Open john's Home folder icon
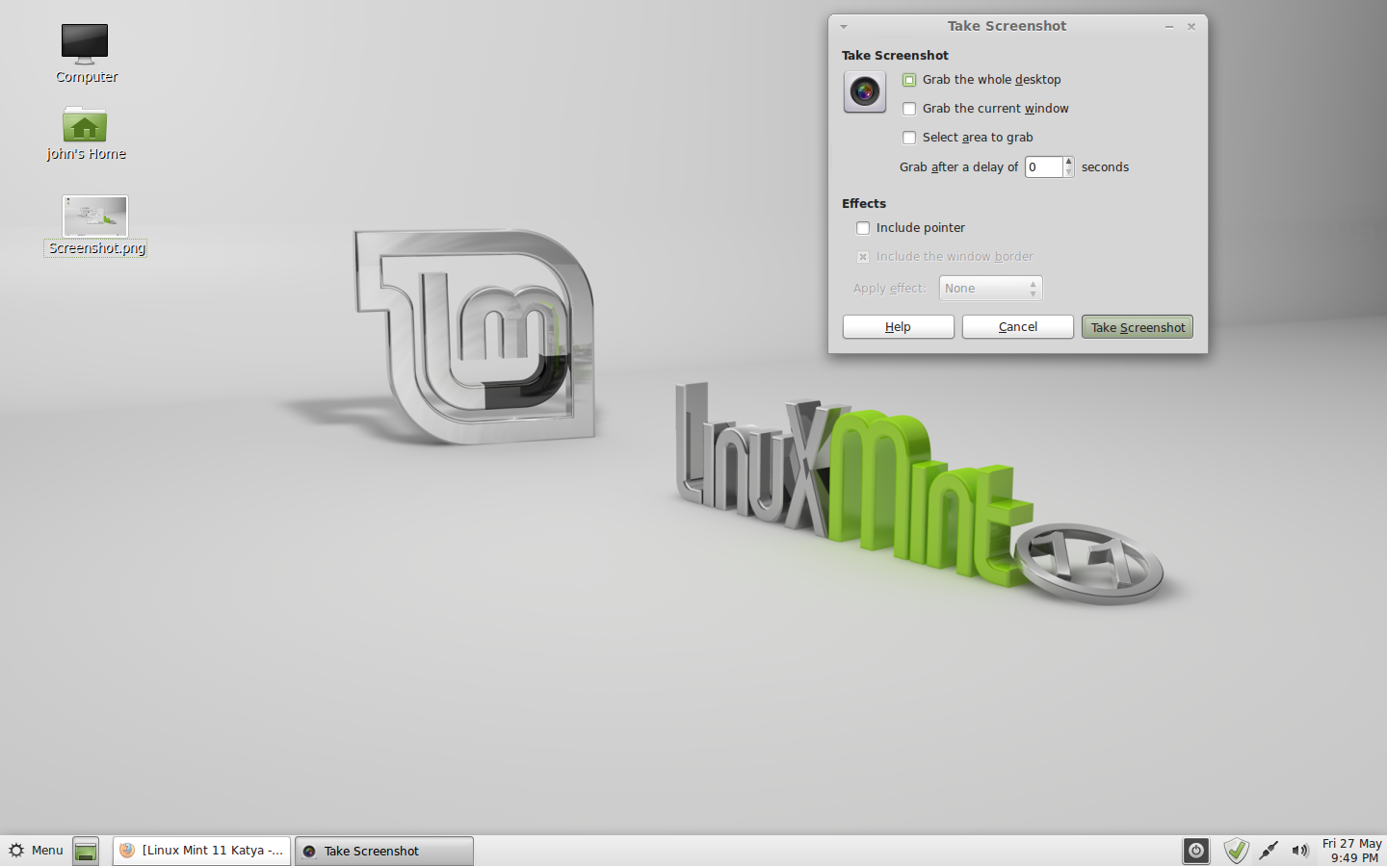The height and width of the screenshot is (866, 1387). 85,125
